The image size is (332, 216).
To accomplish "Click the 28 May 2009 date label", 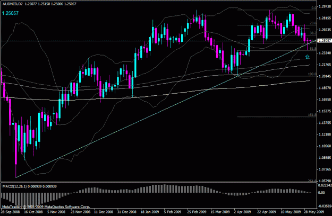I will tap(314, 212).
